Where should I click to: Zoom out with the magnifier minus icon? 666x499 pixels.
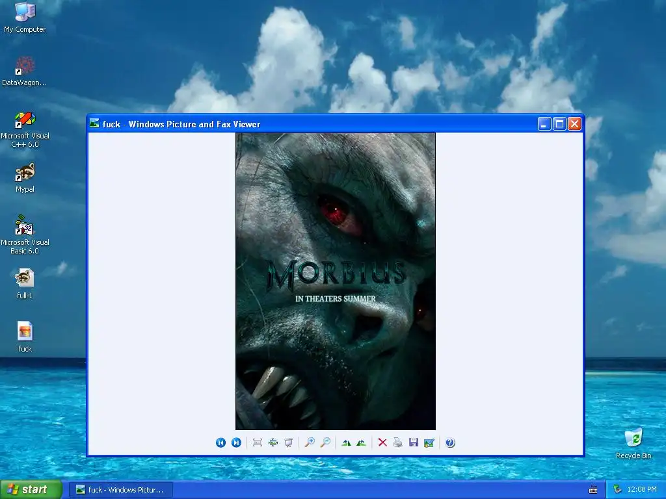pyautogui.click(x=325, y=442)
